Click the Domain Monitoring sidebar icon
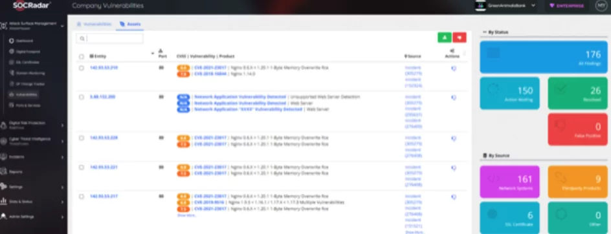The image size is (611, 234). pyautogui.click(x=12, y=73)
